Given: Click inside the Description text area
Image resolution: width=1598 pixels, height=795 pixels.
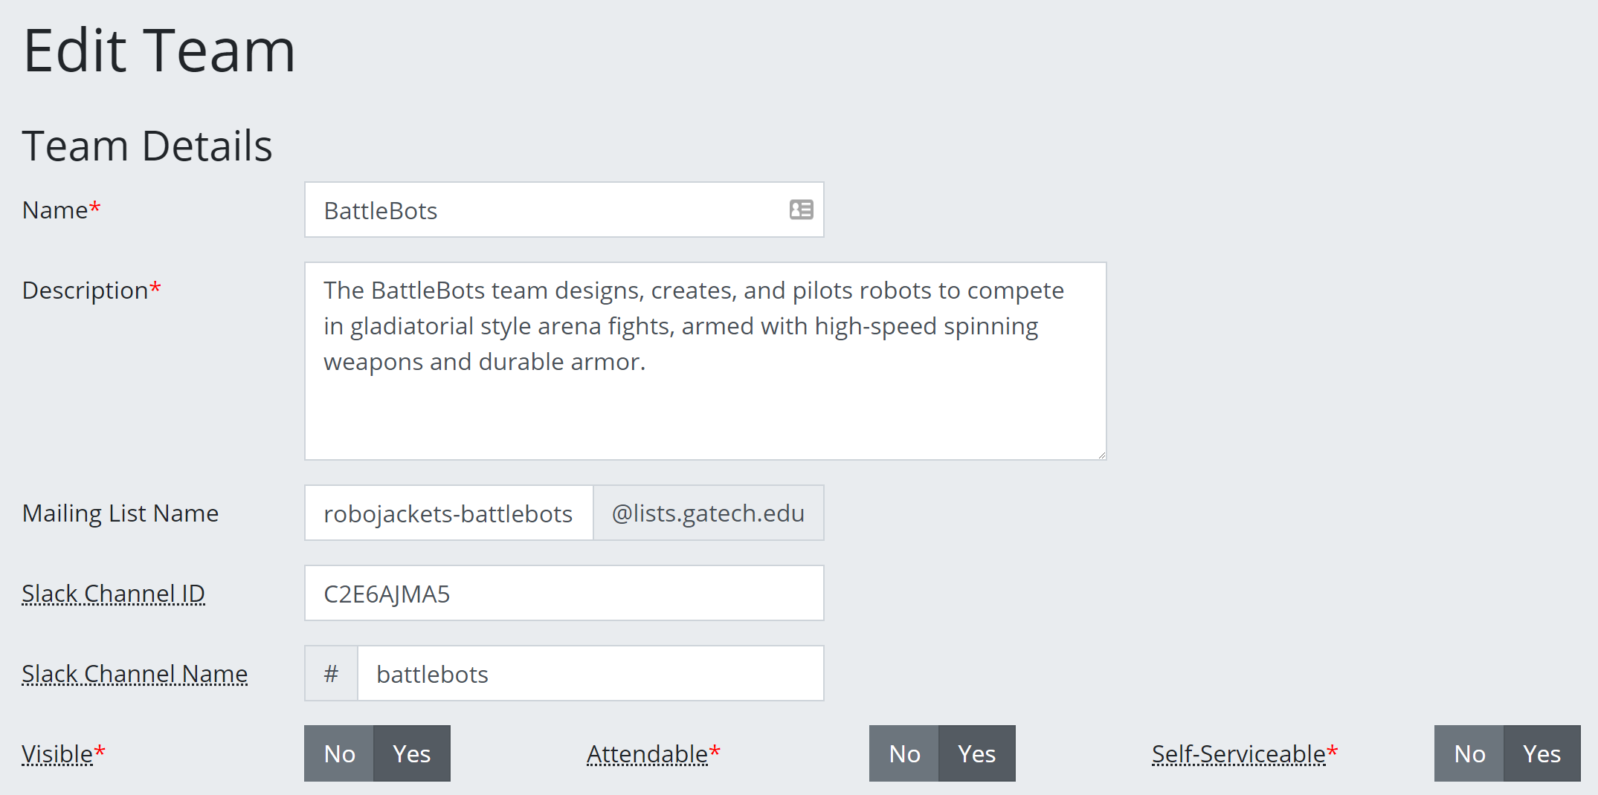Looking at the screenshot, I should point(706,361).
